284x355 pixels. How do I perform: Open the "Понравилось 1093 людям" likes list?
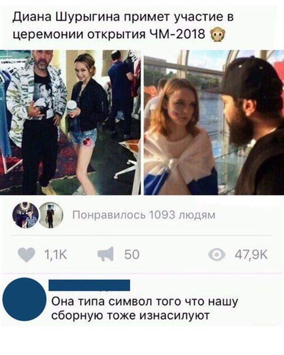144,215
